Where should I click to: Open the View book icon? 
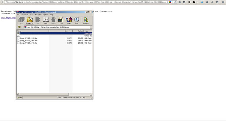point(46,21)
